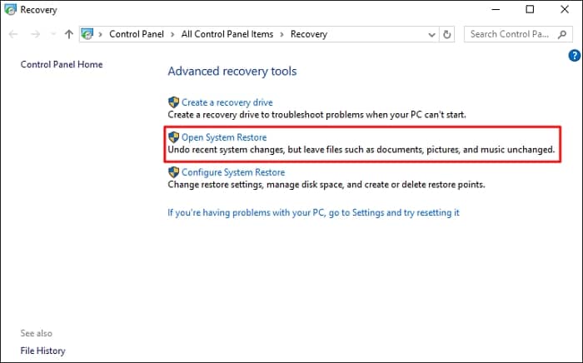Select Control Panel in the breadcrumb path

[x=137, y=34]
